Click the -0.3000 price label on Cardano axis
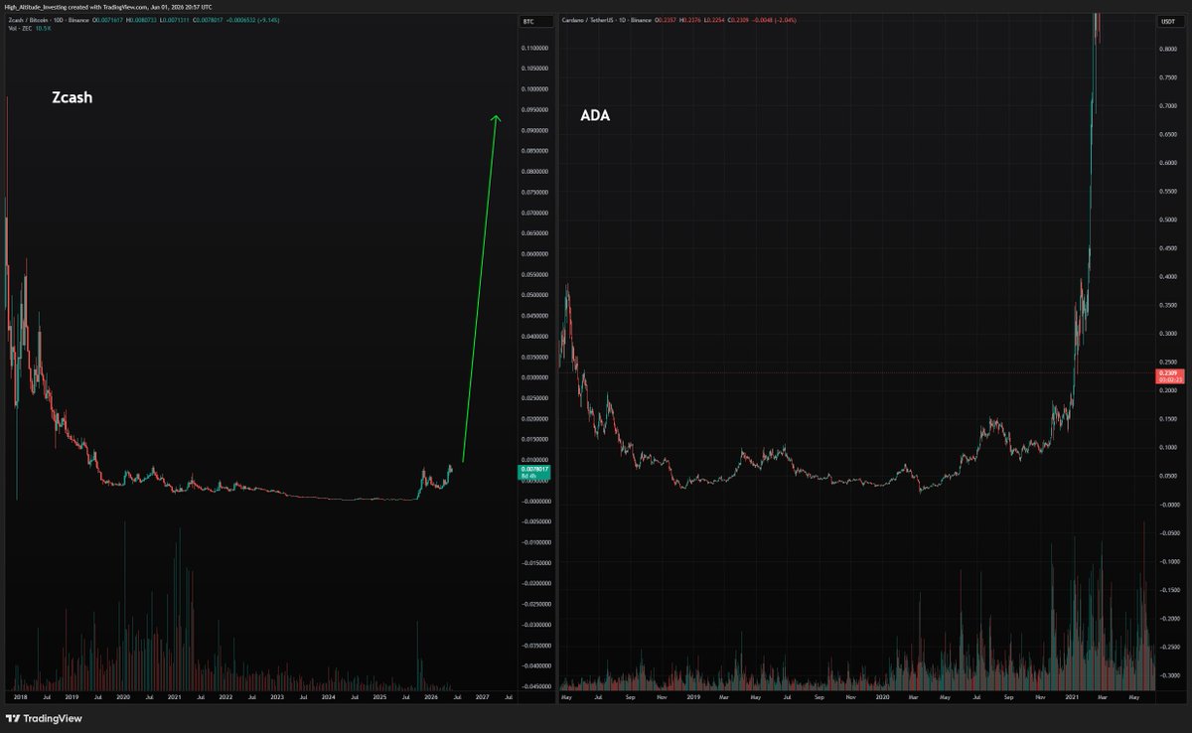The height and width of the screenshot is (733, 1192). pyautogui.click(x=1169, y=674)
